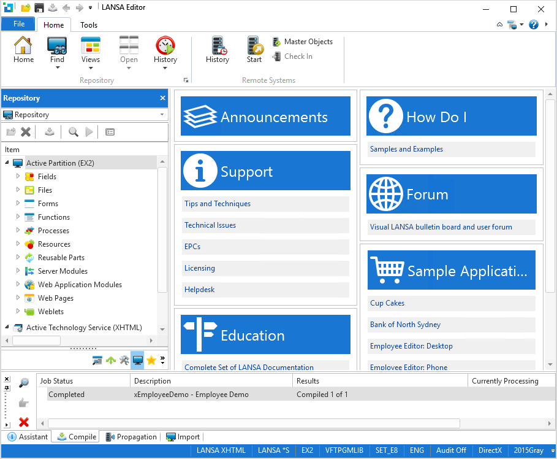Open the Views ribbon button
Screen dimensions: 557x459
coord(90,53)
